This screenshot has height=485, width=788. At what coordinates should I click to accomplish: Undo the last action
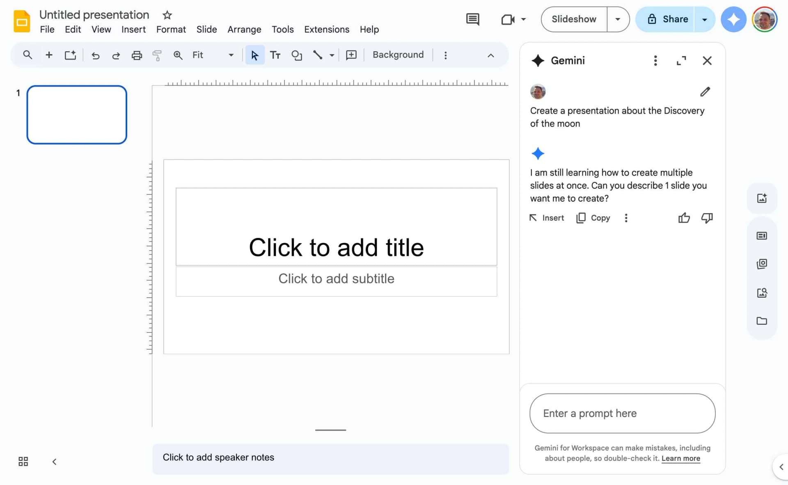(x=95, y=55)
